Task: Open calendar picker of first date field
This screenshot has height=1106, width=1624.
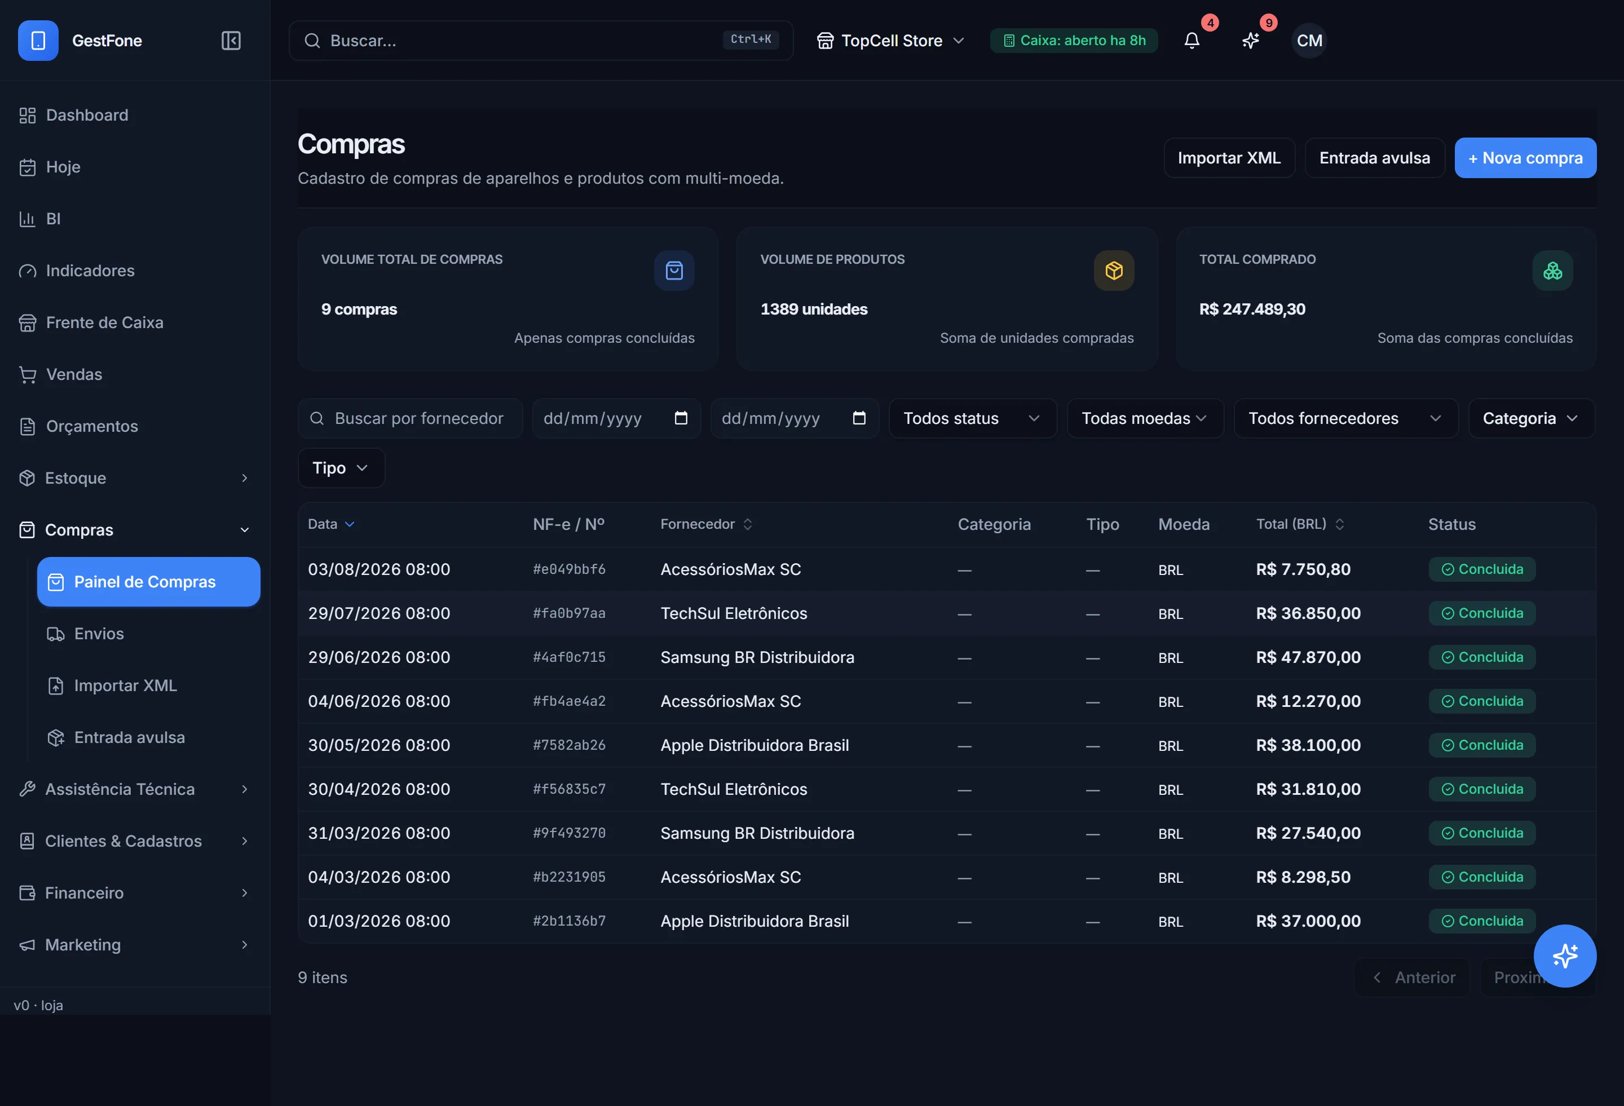Action: [x=681, y=418]
